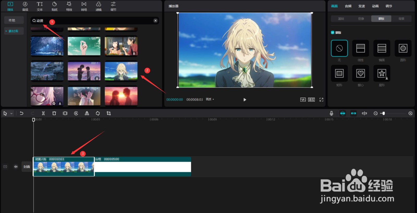Open the 特效 effects panel
The height and width of the screenshot is (213, 417).
click(x=69, y=6)
